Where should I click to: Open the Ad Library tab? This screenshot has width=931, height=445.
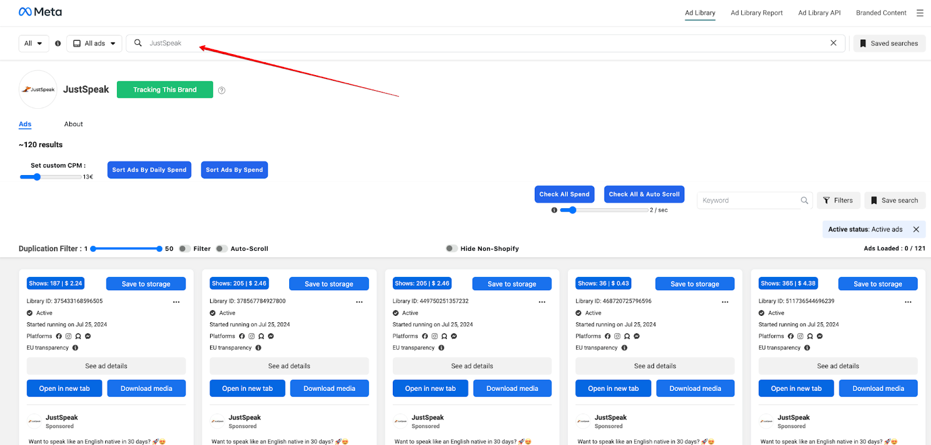pos(700,13)
